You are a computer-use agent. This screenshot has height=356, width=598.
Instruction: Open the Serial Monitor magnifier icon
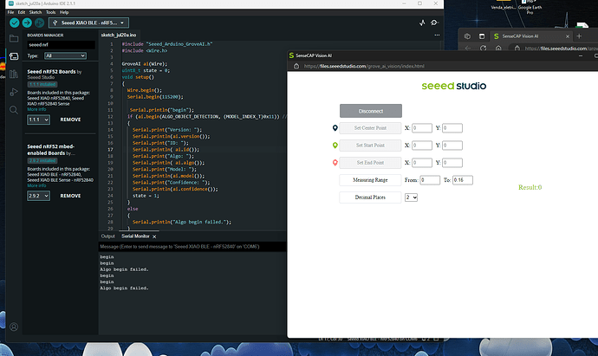click(434, 23)
